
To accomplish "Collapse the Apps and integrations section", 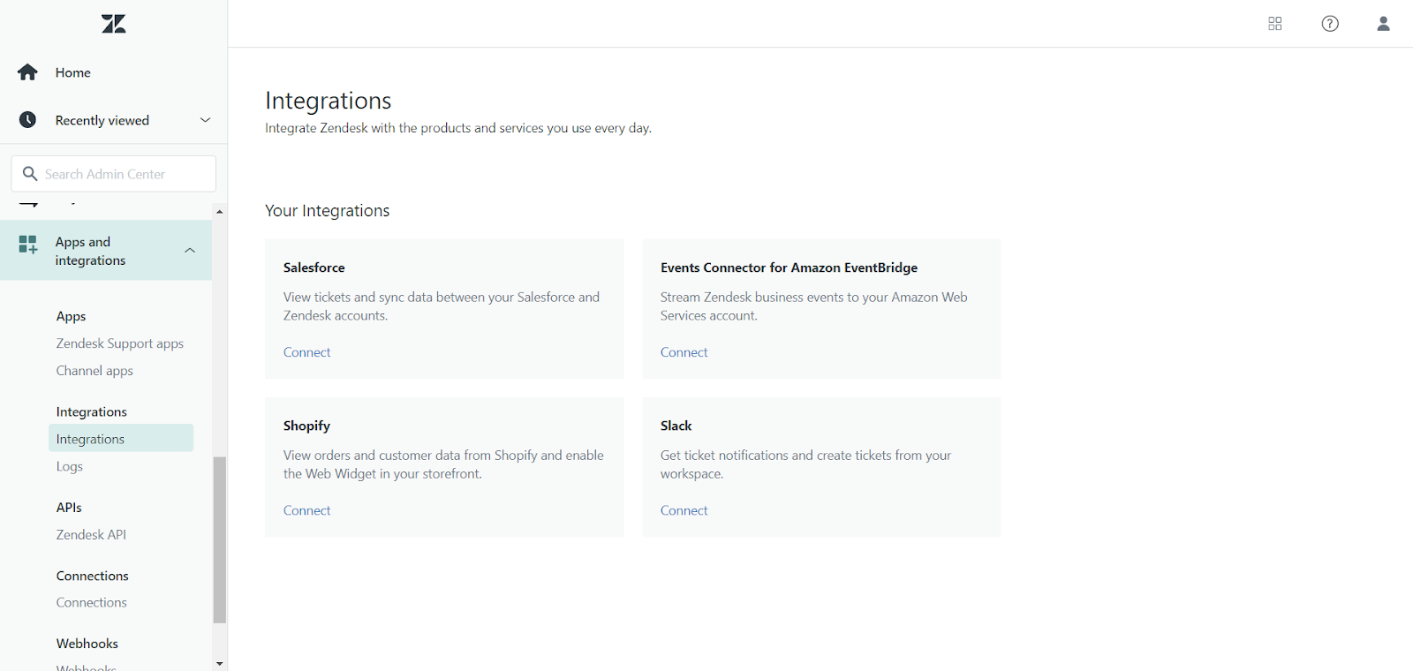I will click(190, 251).
